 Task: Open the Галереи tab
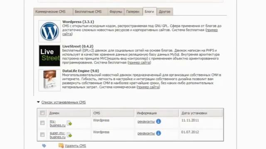coord(133,12)
